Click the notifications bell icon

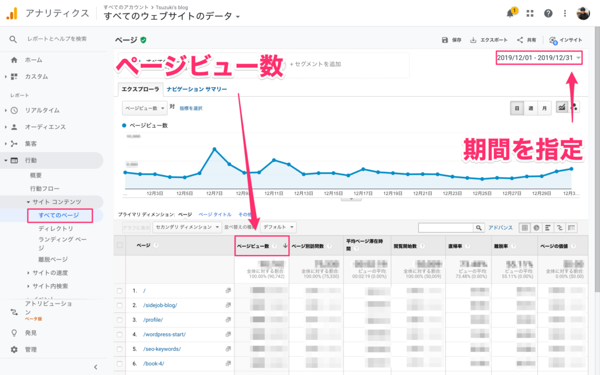coord(510,13)
